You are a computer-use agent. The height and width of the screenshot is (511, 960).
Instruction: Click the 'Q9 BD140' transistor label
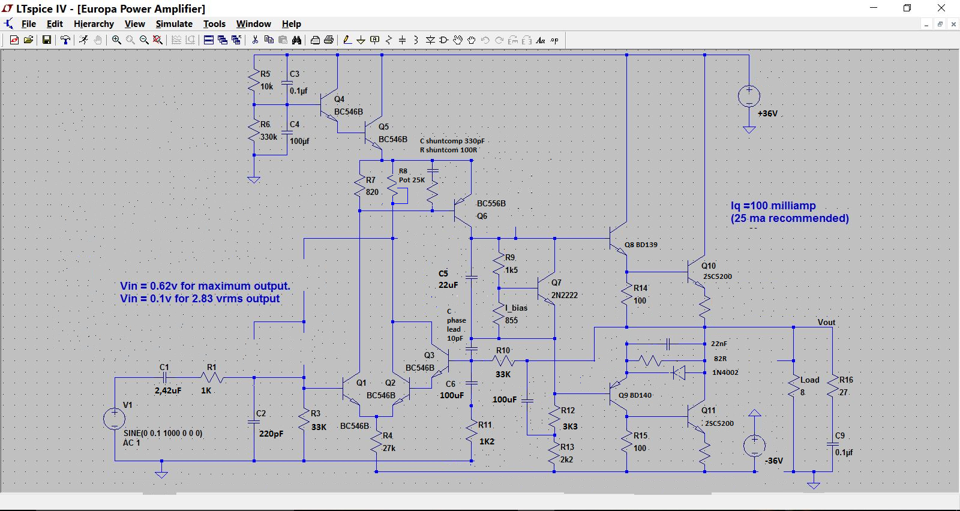tap(635, 395)
